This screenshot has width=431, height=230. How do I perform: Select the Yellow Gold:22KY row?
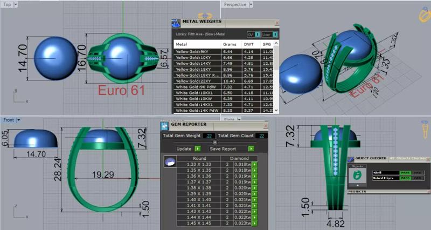click(224, 81)
